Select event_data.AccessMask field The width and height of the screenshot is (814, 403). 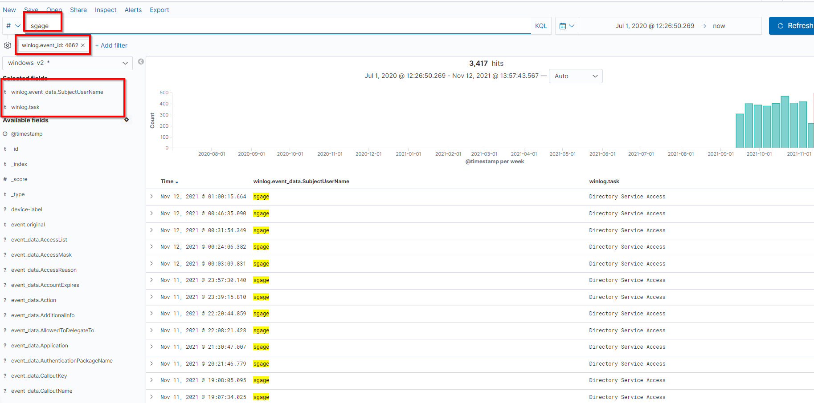click(41, 255)
